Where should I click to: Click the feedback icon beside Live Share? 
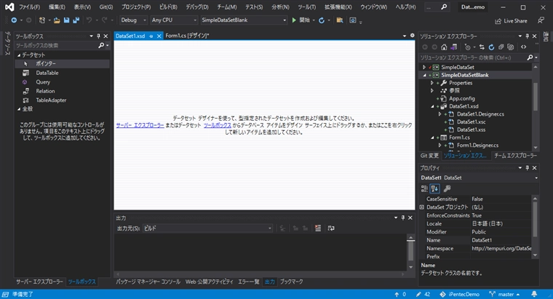[541, 20]
